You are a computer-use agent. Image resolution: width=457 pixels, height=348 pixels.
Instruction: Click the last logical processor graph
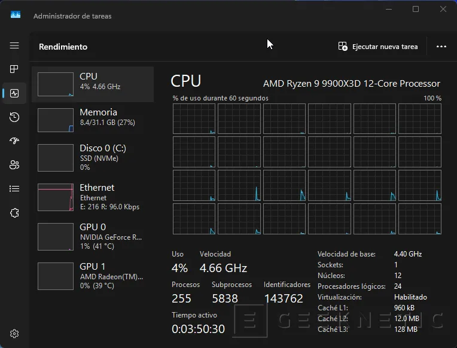pos(420,219)
